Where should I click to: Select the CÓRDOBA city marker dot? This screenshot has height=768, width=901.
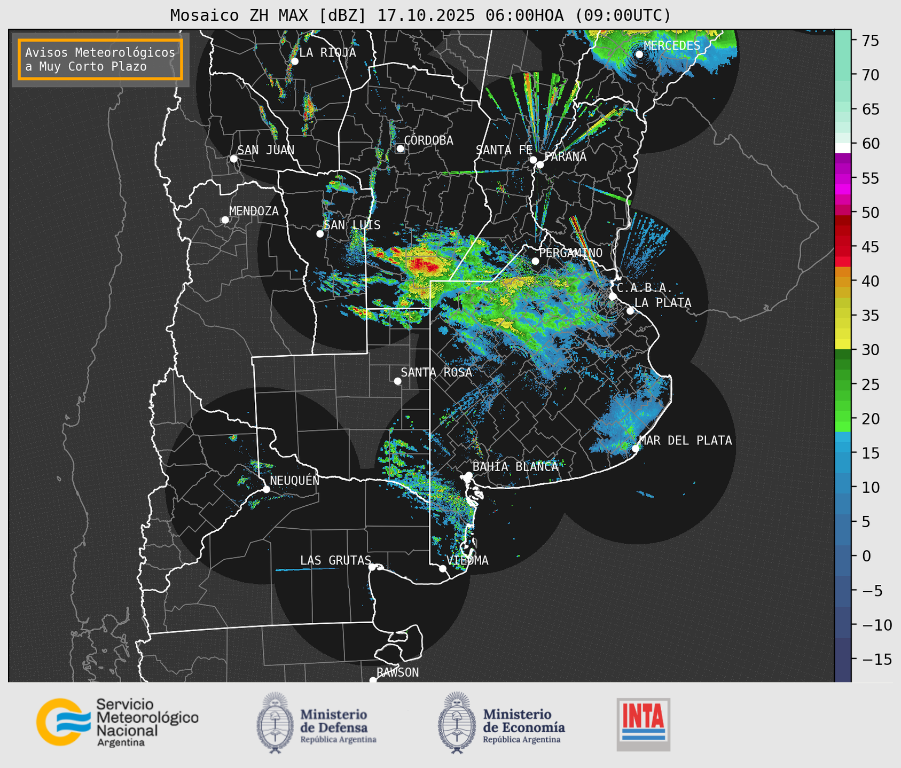pos(400,148)
